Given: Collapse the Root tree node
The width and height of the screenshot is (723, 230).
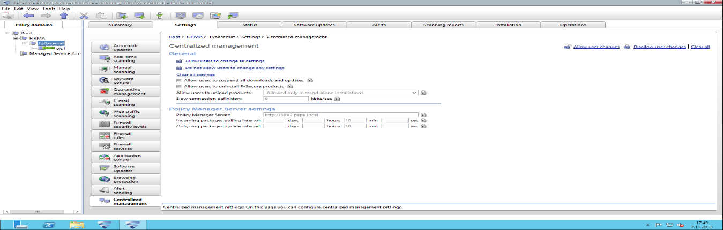Looking at the screenshot, I should [6, 33].
